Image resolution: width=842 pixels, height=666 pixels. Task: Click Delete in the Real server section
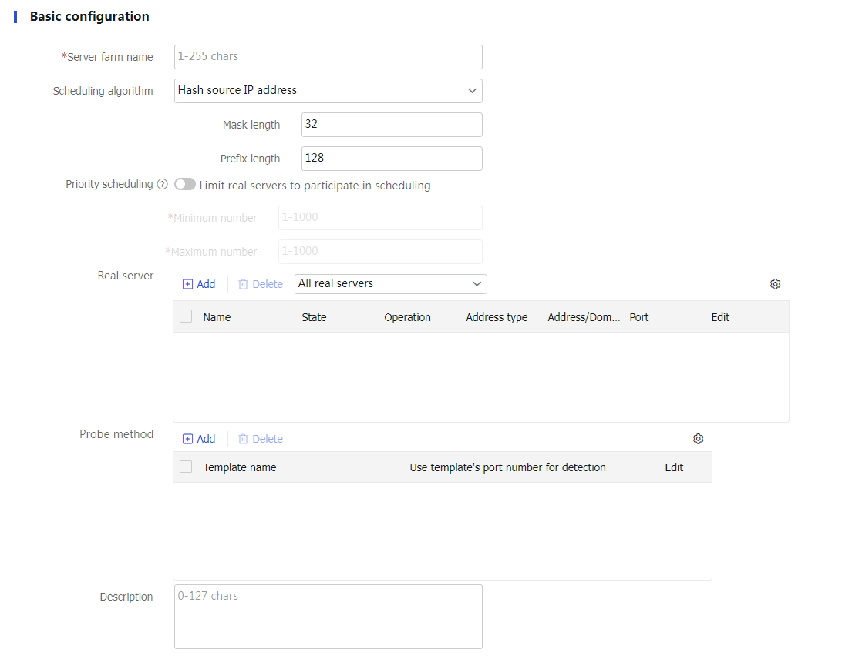click(x=261, y=284)
